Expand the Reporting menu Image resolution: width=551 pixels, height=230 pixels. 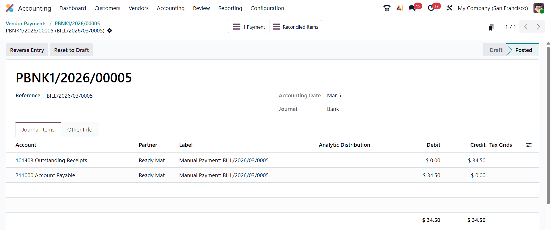pyautogui.click(x=230, y=8)
